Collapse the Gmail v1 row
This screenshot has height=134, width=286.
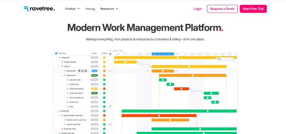click(x=59, y=66)
